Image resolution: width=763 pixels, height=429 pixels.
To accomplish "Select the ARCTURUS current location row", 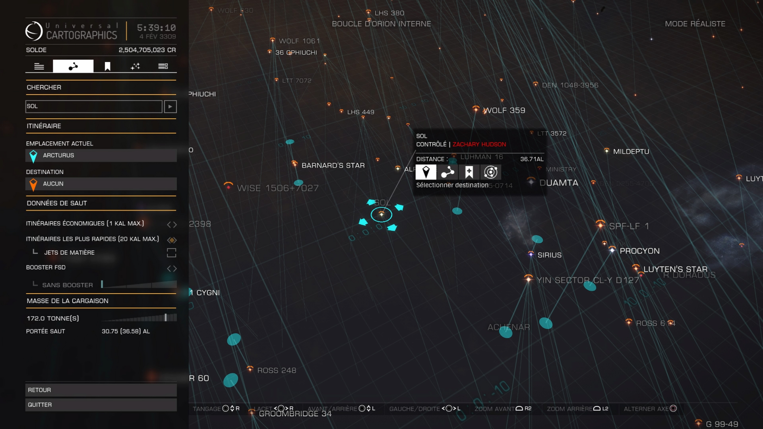I will (101, 155).
